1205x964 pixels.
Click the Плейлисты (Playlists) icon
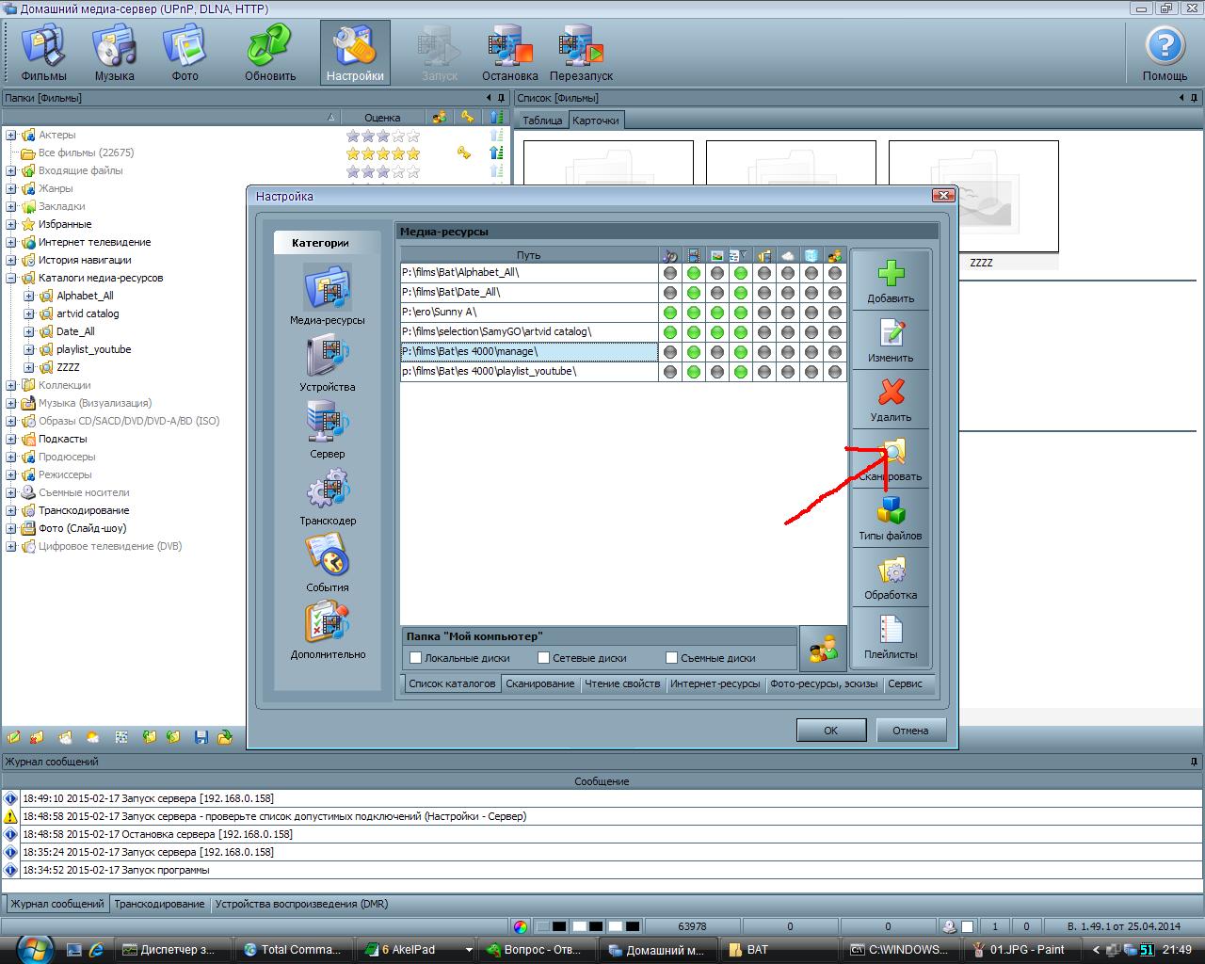[891, 632]
